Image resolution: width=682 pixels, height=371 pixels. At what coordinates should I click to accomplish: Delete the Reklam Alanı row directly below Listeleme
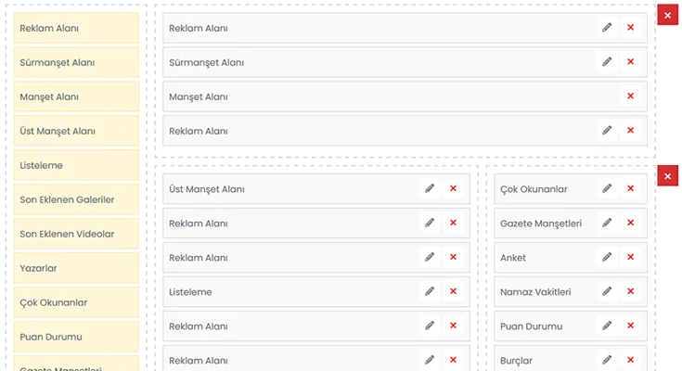tap(453, 326)
